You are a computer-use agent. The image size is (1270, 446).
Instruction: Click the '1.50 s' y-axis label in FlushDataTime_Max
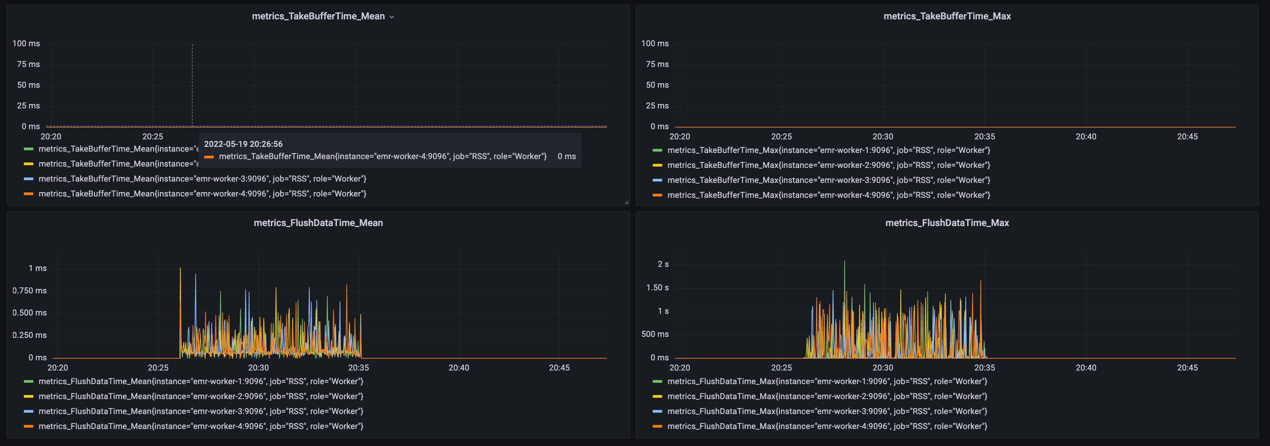[x=657, y=288]
